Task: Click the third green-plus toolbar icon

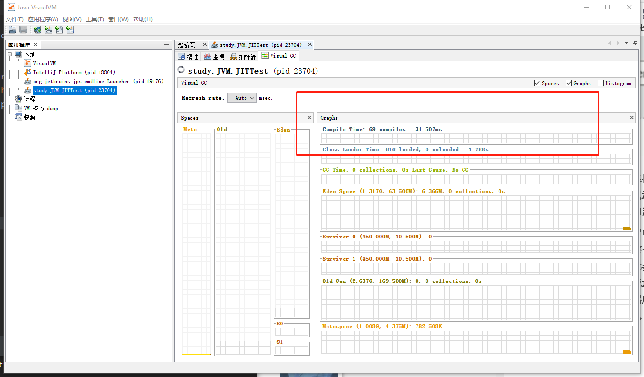Action: pos(59,30)
